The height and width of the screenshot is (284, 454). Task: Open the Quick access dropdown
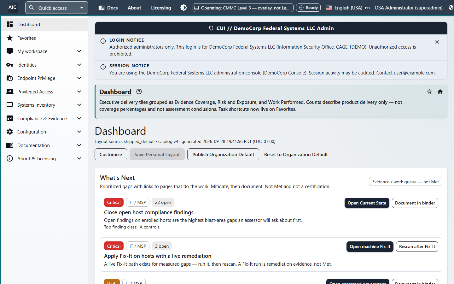57,8
